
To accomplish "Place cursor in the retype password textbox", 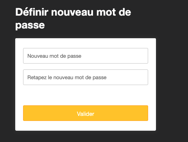I will pyautogui.click(x=86, y=77).
